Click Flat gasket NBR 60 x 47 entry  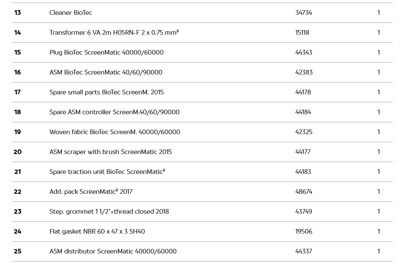(97, 231)
